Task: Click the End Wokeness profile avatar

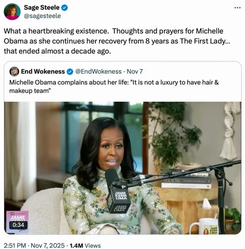Action: point(14,72)
